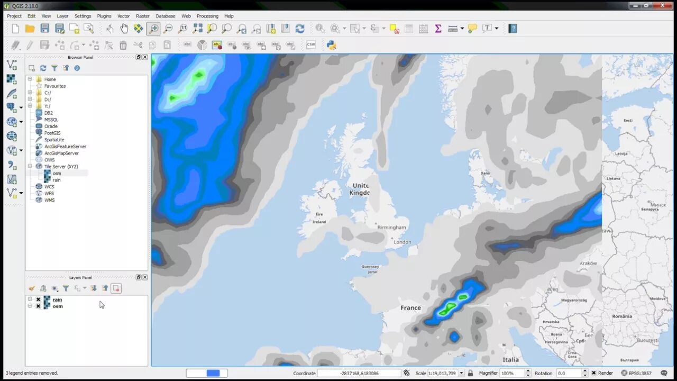Screen dimensions: 677x381
Task: Filter the Browser Panel with the funnel icon
Action: point(54,68)
